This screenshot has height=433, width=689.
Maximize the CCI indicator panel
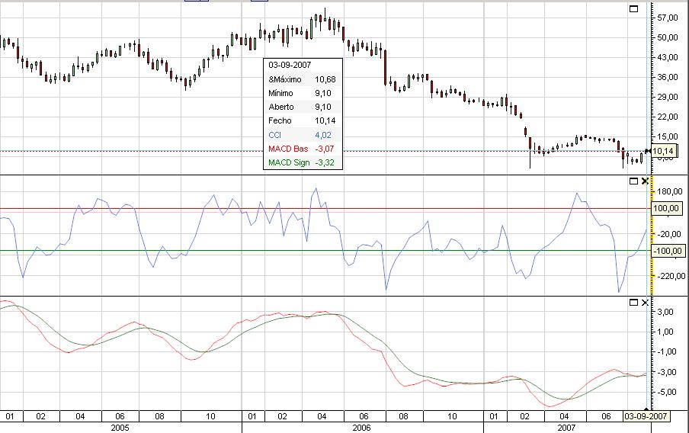(x=632, y=181)
